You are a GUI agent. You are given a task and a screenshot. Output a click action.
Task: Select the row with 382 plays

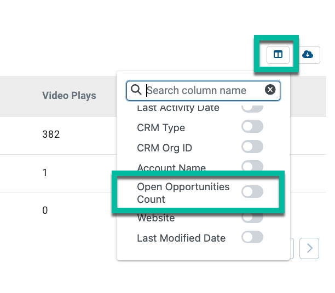[58, 135]
